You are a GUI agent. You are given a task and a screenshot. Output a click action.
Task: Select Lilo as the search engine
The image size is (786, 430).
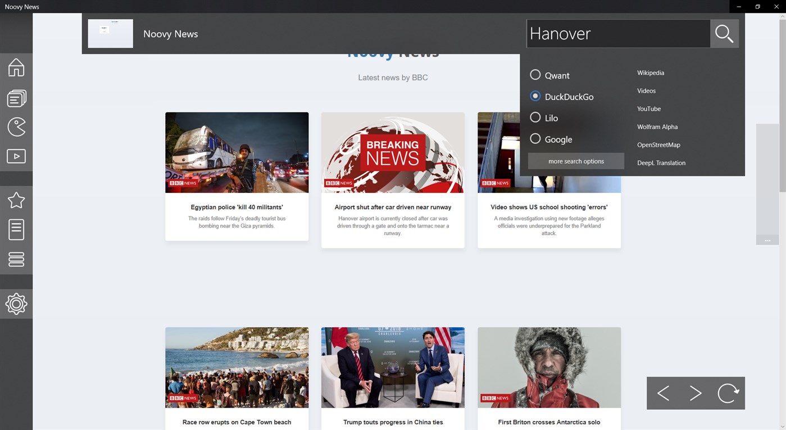click(x=535, y=117)
